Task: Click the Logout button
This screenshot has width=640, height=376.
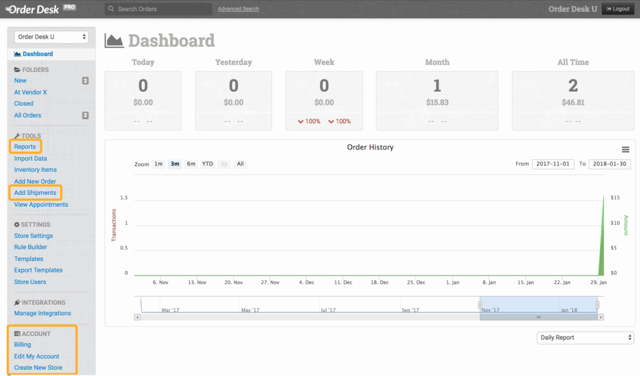Action: click(x=617, y=9)
